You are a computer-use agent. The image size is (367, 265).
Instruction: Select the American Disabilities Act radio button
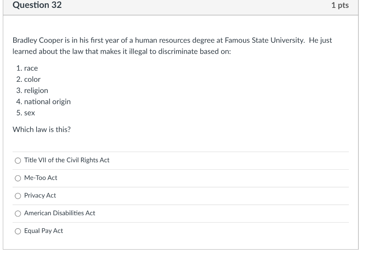18,213
